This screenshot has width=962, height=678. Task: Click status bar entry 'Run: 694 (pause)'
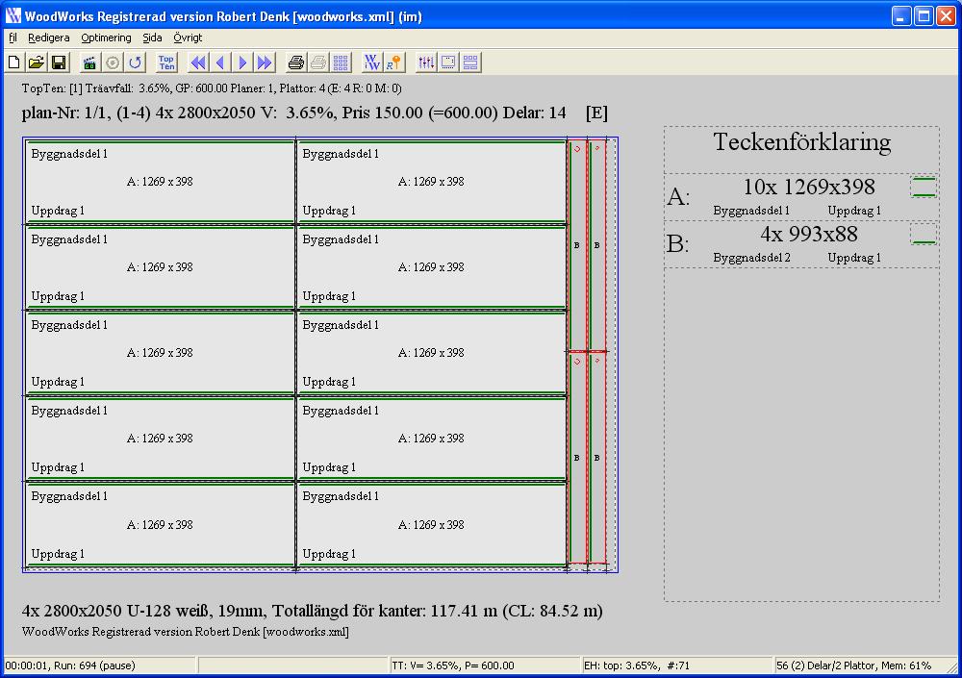point(94,665)
